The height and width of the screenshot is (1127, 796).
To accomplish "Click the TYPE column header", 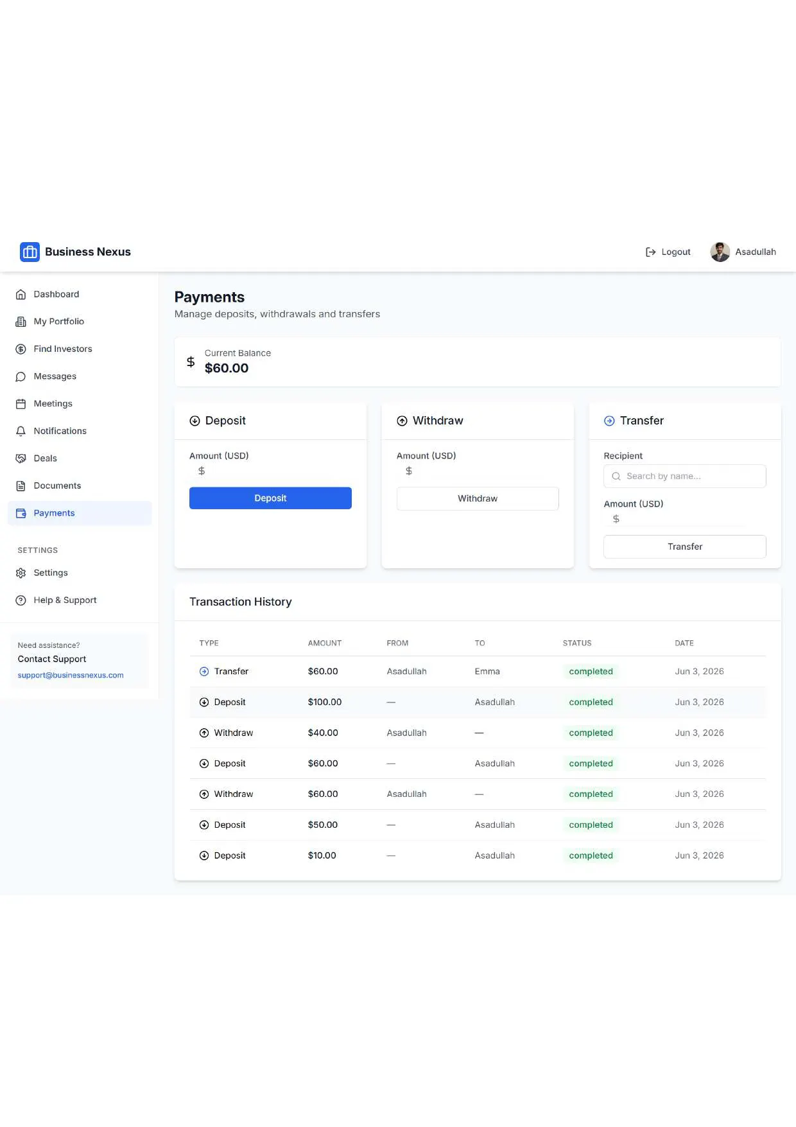I will pyautogui.click(x=209, y=643).
